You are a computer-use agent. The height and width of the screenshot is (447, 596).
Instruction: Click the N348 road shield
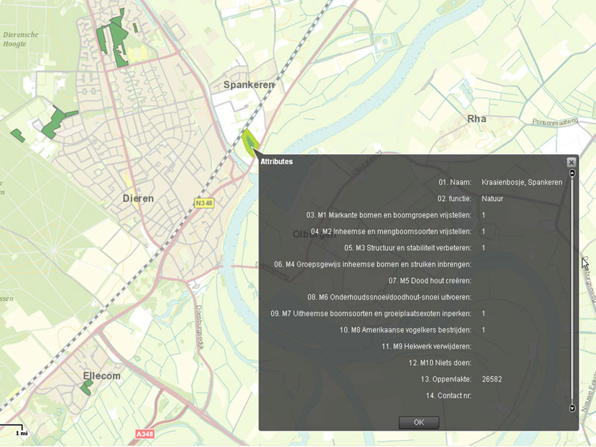pyautogui.click(x=204, y=203)
